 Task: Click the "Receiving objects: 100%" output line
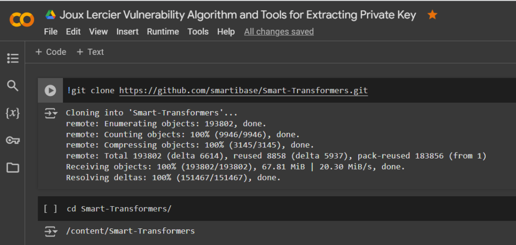(x=235, y=167)
